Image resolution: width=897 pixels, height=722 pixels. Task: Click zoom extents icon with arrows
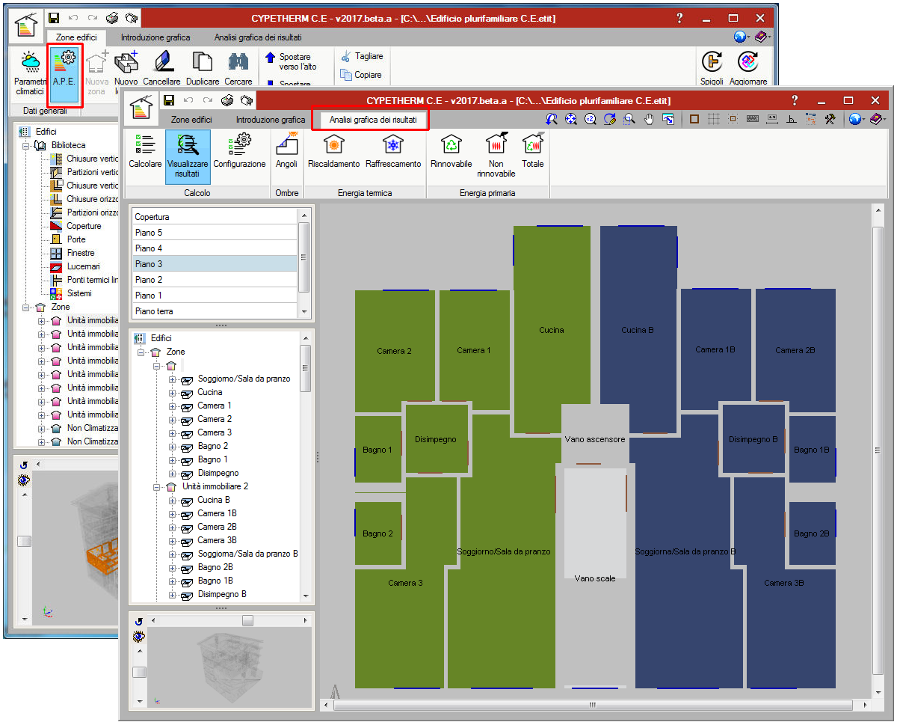[x=571, y=119]
